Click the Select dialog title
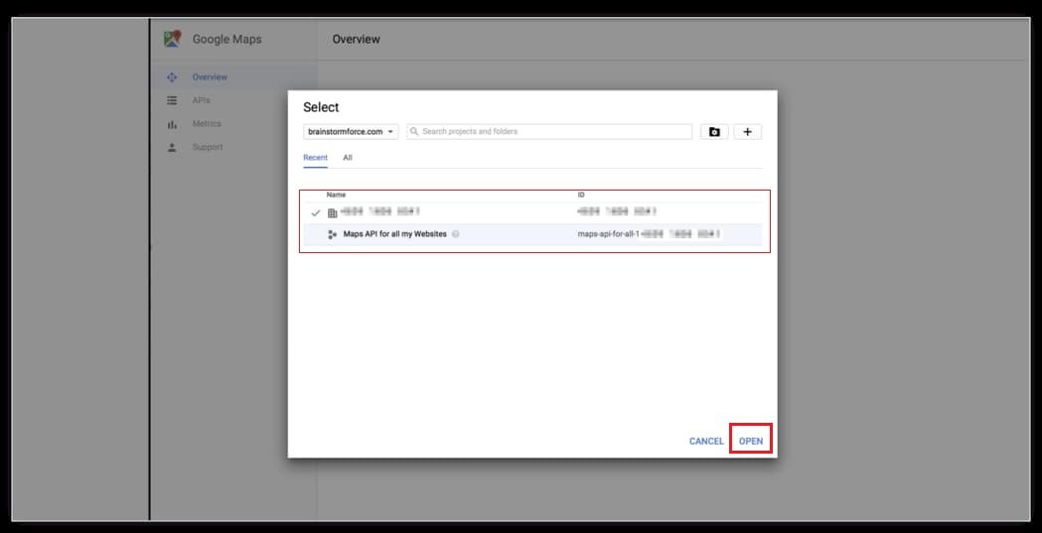 (x=321, y=107)
